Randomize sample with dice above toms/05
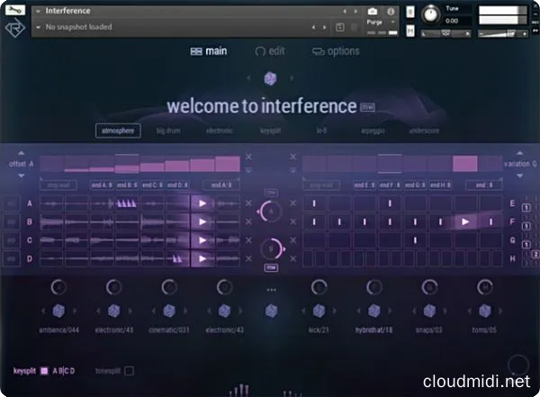The height and width of the screenshot is (397, 540). coord(485,311)
